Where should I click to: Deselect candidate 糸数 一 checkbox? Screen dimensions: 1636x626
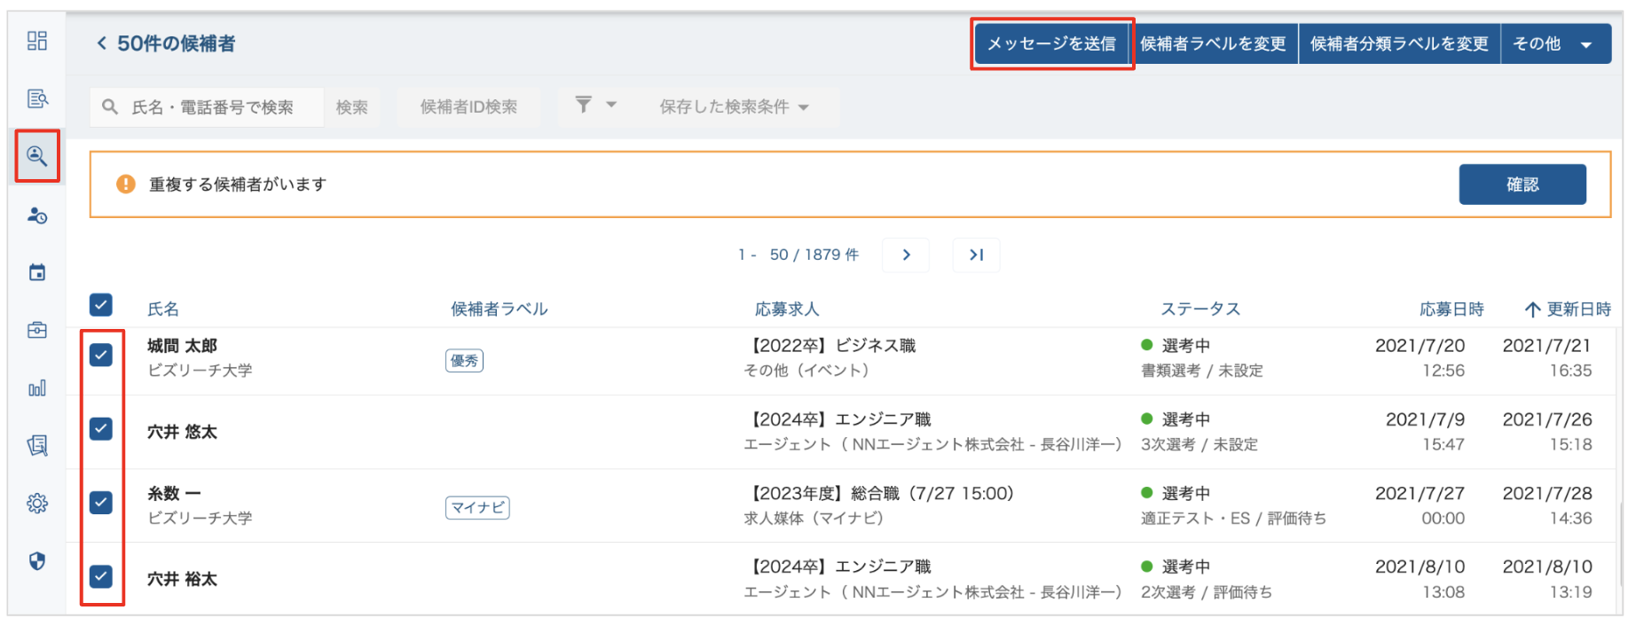pos(101,503)
